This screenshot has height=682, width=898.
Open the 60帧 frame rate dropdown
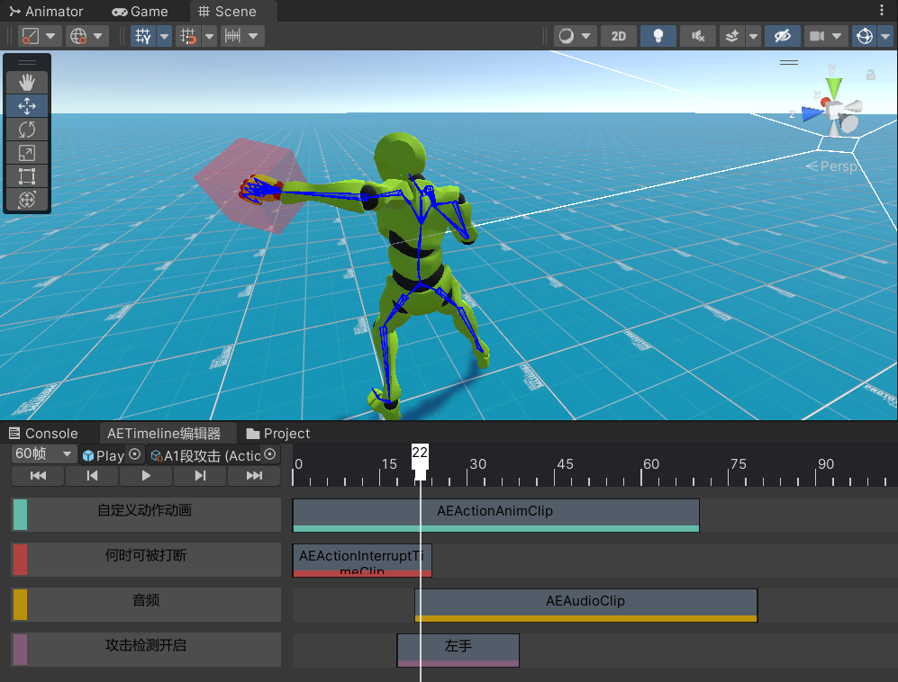[x=43, y=454]
